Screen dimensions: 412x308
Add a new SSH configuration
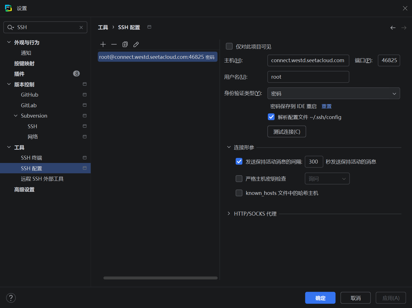pyautogui.click(x=103, y=44)
